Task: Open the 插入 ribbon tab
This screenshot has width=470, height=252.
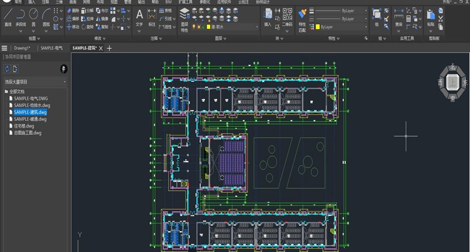Action: pos(32,2)
